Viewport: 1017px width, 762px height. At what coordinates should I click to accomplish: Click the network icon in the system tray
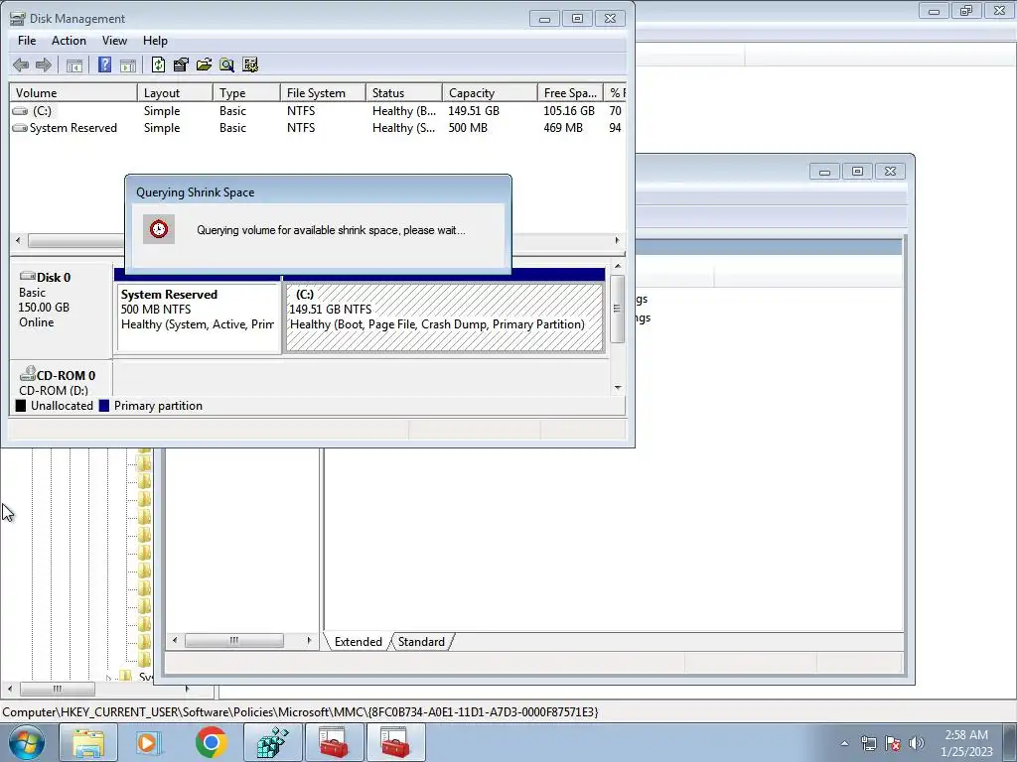point(868,743)
